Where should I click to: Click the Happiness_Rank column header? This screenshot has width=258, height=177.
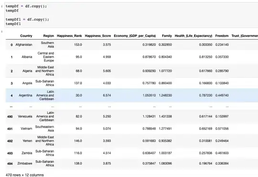click(69, 36)
